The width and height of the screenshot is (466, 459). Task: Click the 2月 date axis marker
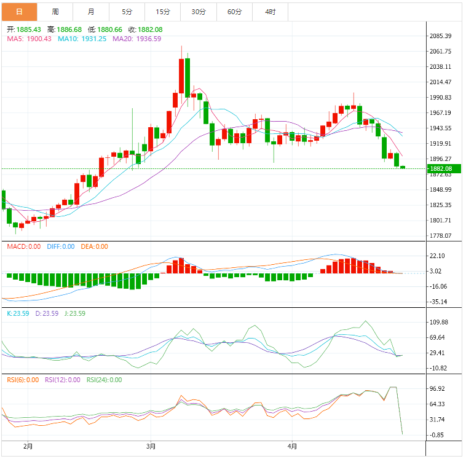click(28, 447)
